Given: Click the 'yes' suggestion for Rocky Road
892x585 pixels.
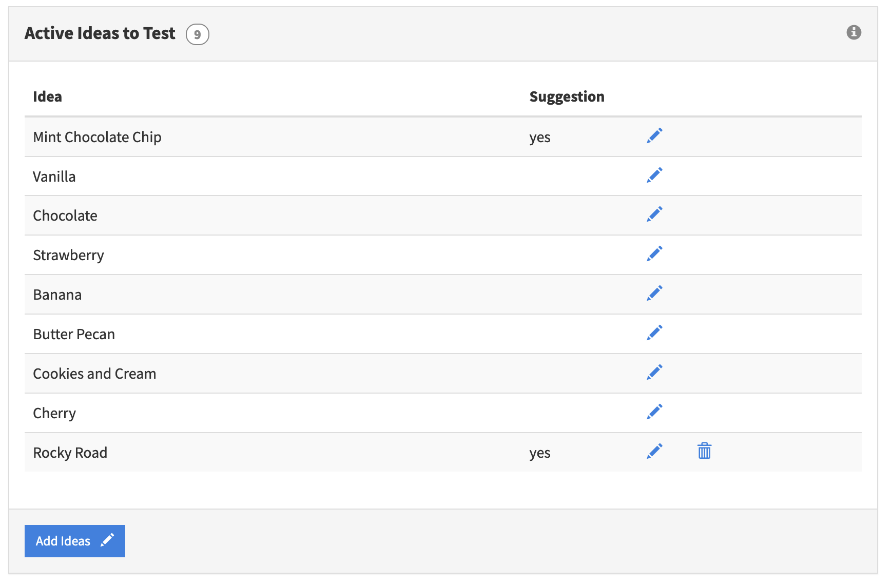Looking at the screenshot, I should pyautogui.click(x=539, y=454).
